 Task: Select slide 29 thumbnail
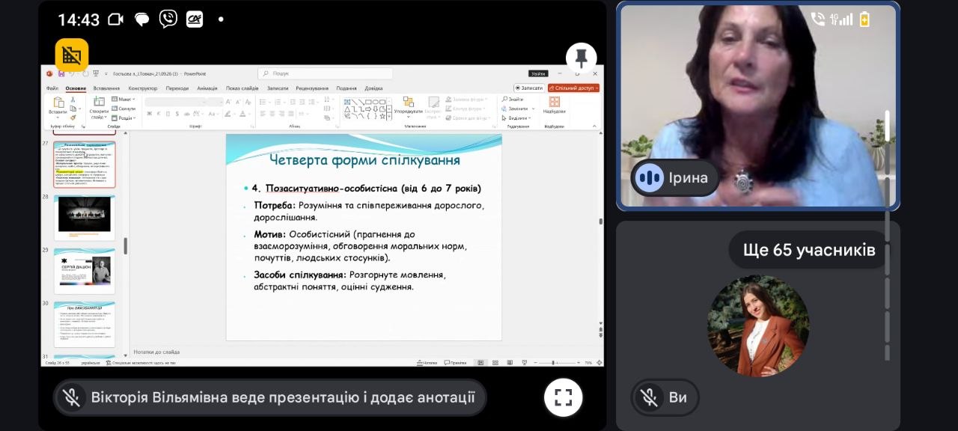[85, 270]
